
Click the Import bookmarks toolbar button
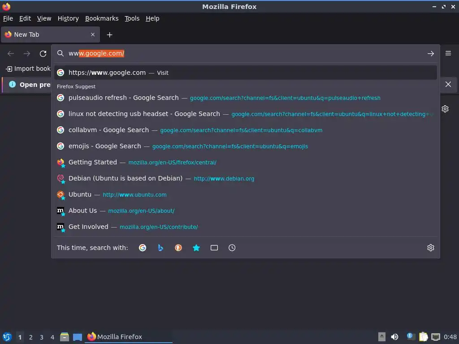click(x=28, y=69)
